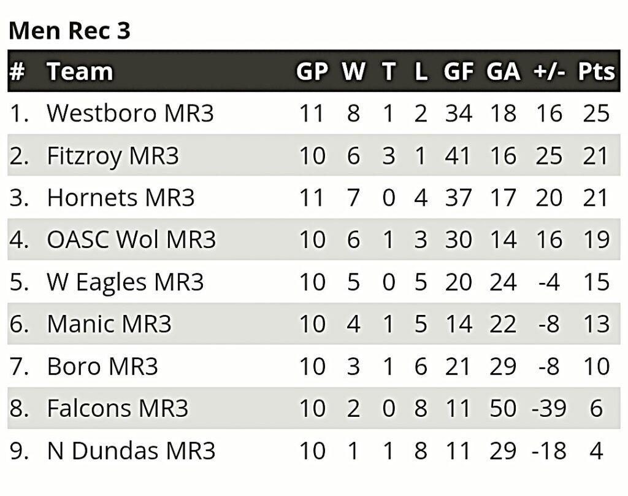Click the GP column header

pos(312,72)
